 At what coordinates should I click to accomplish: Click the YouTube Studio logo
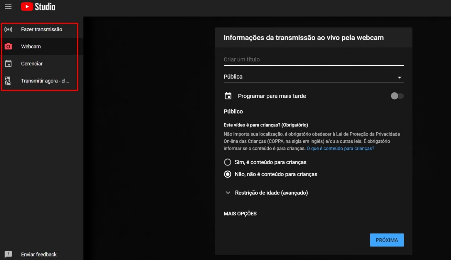[38, 6]
